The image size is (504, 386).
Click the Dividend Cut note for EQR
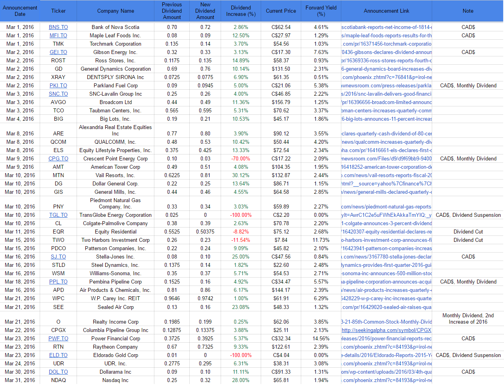tap(468, 232)
